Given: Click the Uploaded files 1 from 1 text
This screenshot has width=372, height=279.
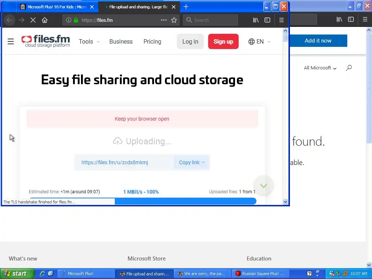Looking at the screenshot, I should (232, 192).
